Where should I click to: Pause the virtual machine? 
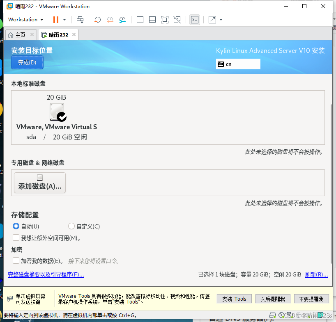56,20
